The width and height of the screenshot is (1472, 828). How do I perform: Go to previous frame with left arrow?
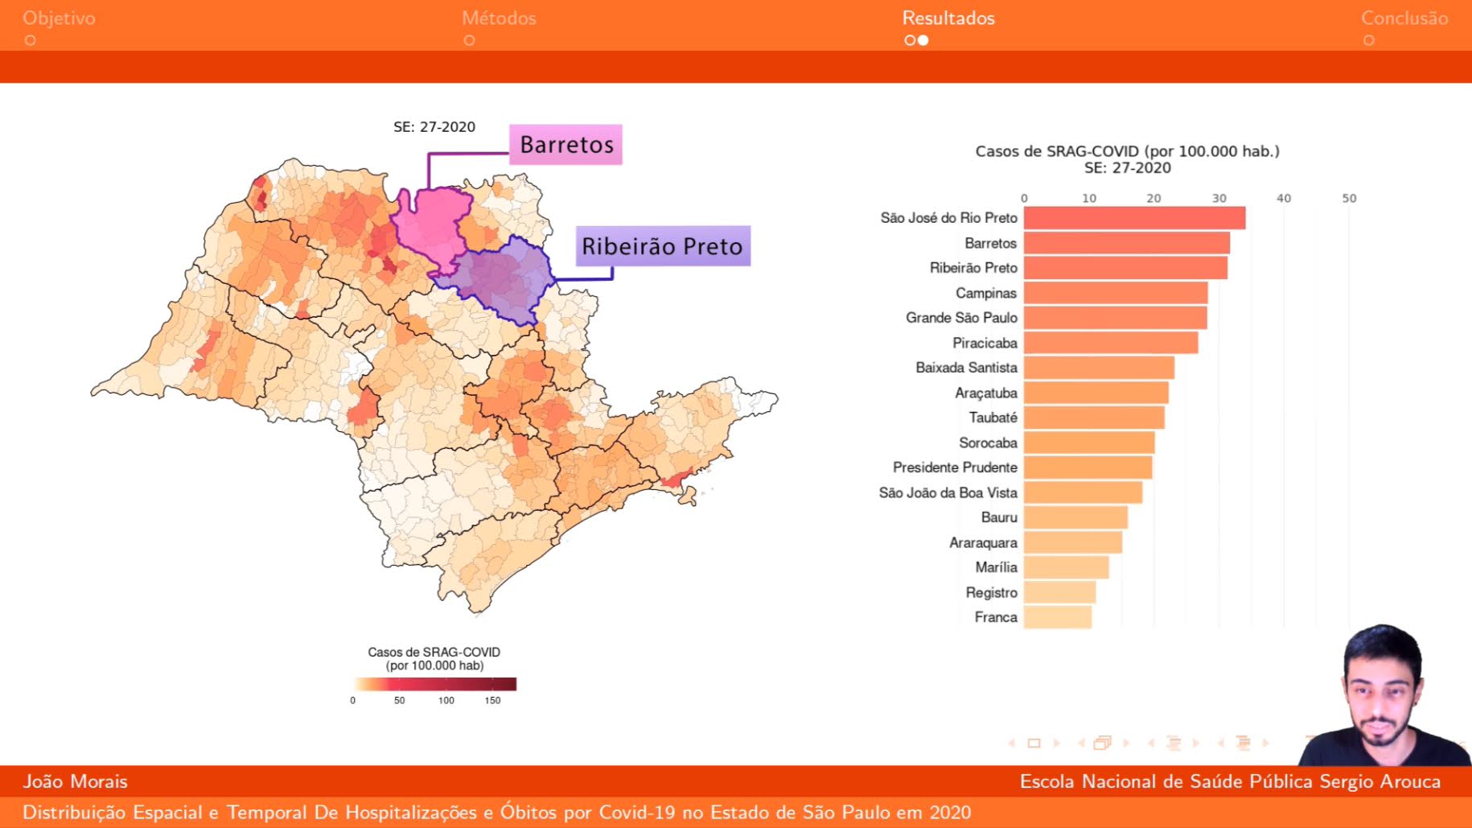click(x=1081, y=744)
